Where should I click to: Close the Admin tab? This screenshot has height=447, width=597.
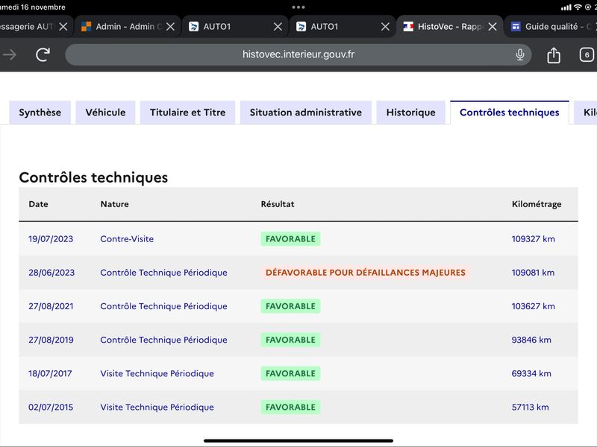point(171,27)
